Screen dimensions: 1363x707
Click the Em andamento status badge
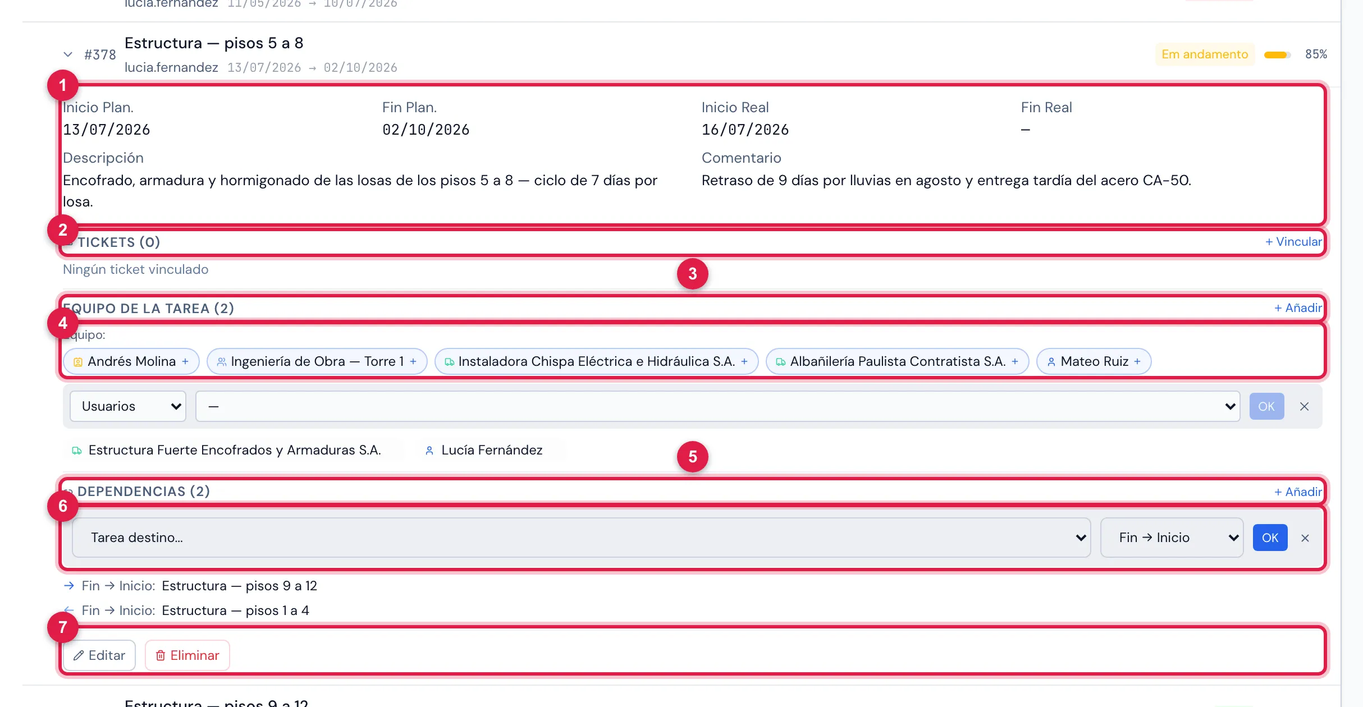coord(1205,54)
